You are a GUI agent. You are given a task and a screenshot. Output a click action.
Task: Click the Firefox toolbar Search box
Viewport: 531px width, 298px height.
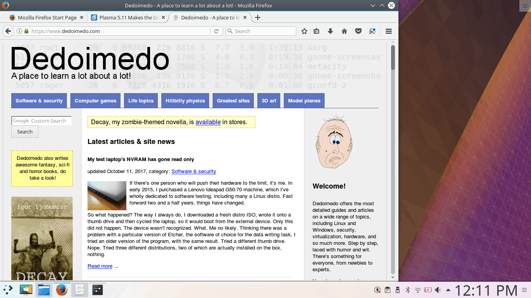click(261, 31)
